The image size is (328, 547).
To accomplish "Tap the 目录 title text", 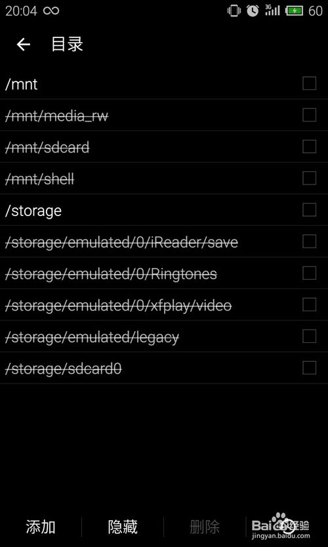I will [68, 44].
